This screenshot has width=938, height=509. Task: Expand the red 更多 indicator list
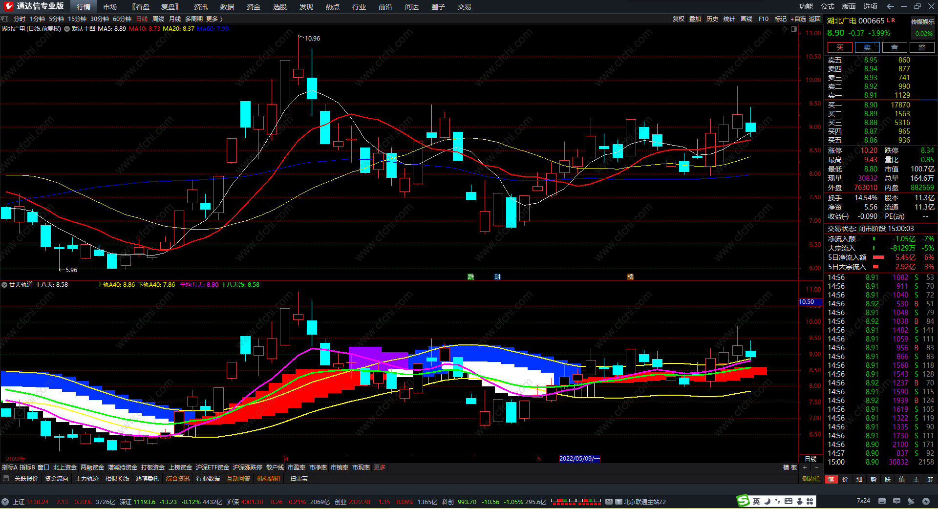pyautogui.click(x=380, y=467)
